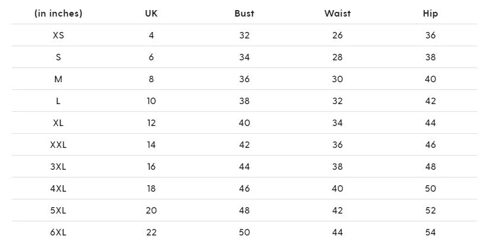Click the waist value 28 for S

point(337,57)
